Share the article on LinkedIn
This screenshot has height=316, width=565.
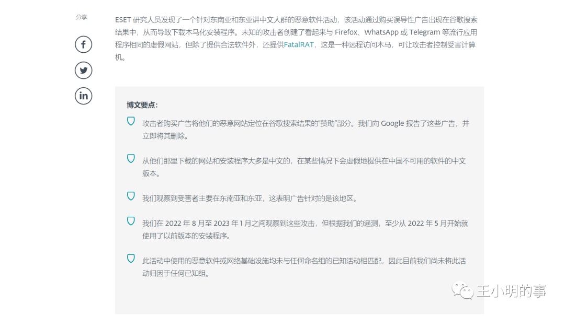tap(83, 96)
